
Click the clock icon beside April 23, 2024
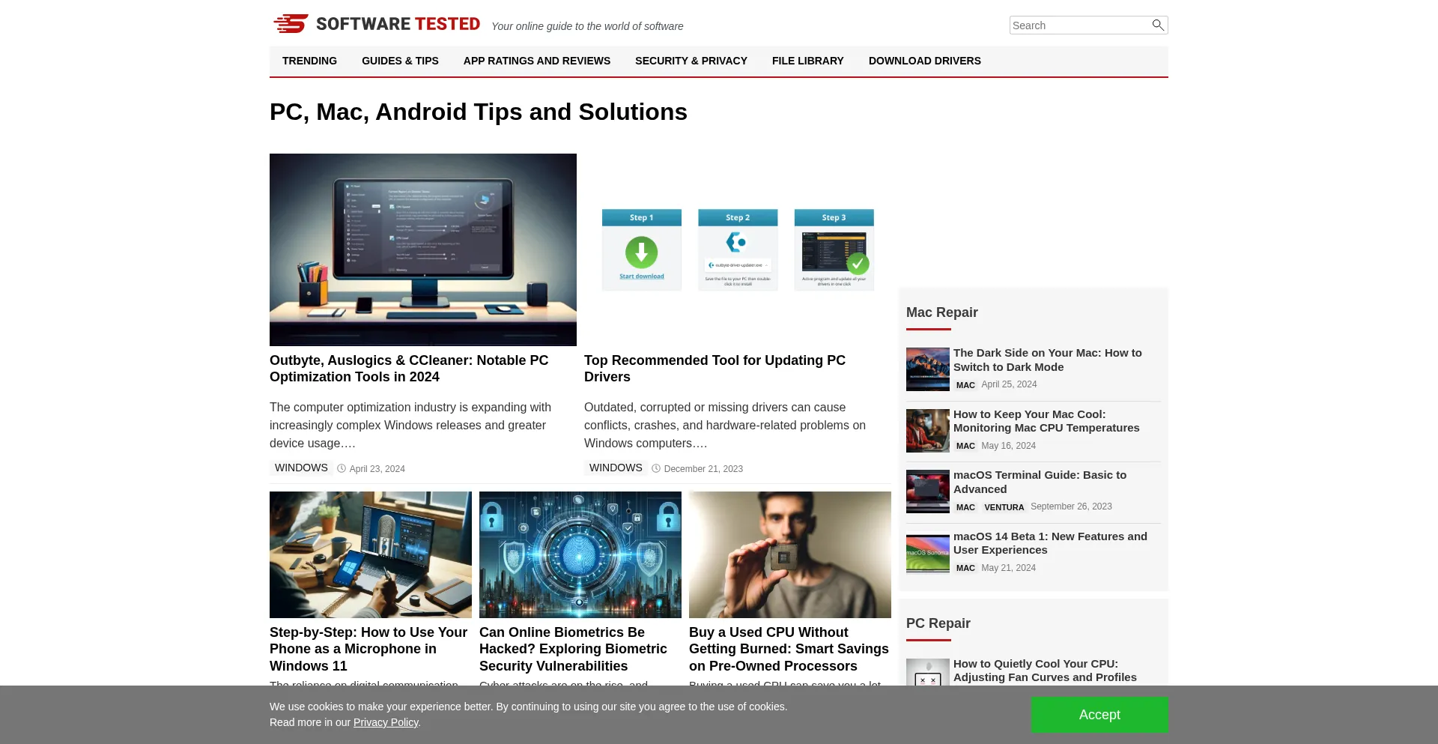tap(342, 468)
